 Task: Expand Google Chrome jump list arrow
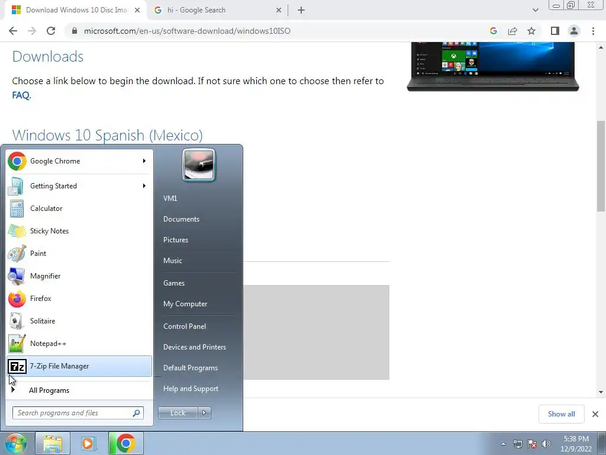pyautogui.click(x=144, y=161)
